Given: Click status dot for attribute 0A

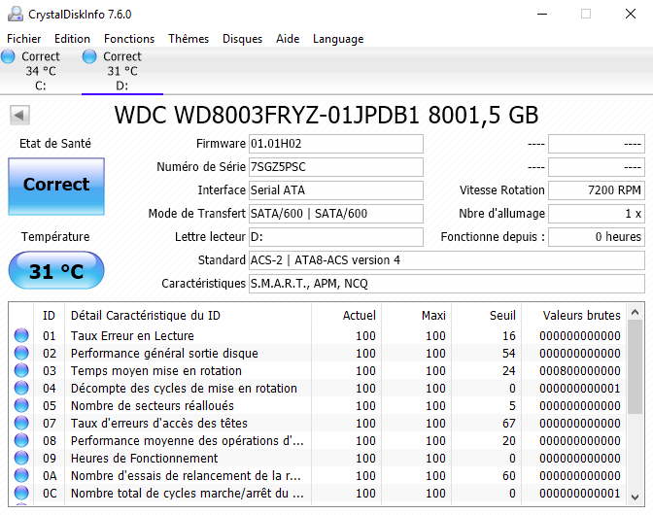Looking at the screenshot, I should [x=21, y=475].
